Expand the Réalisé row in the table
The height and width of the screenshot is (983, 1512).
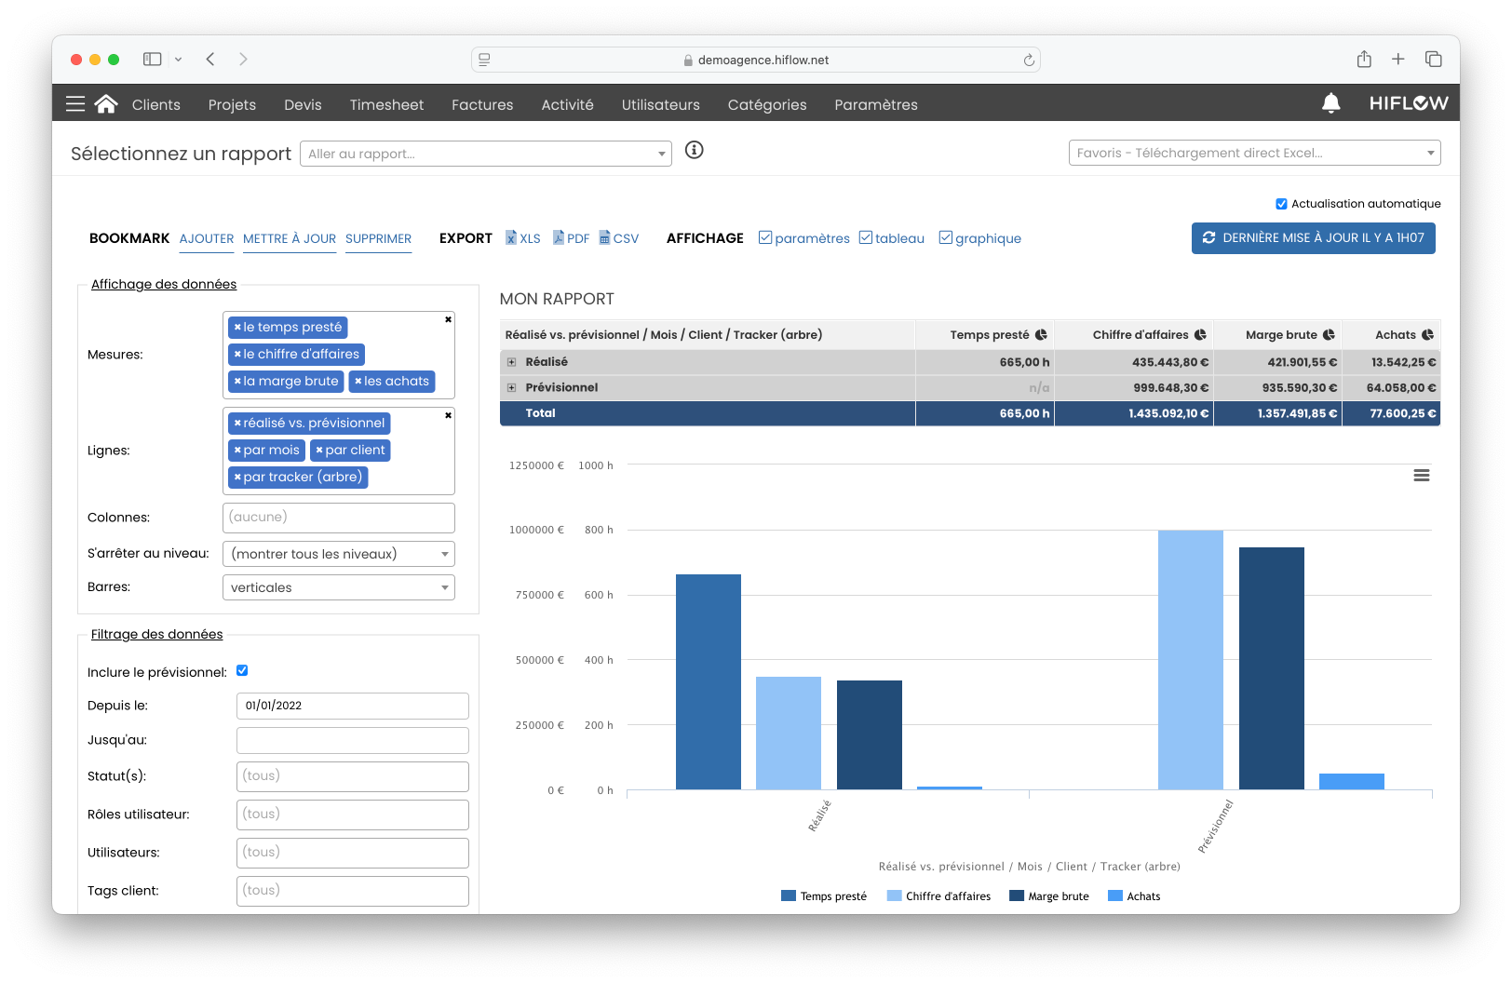coord(511,362)
